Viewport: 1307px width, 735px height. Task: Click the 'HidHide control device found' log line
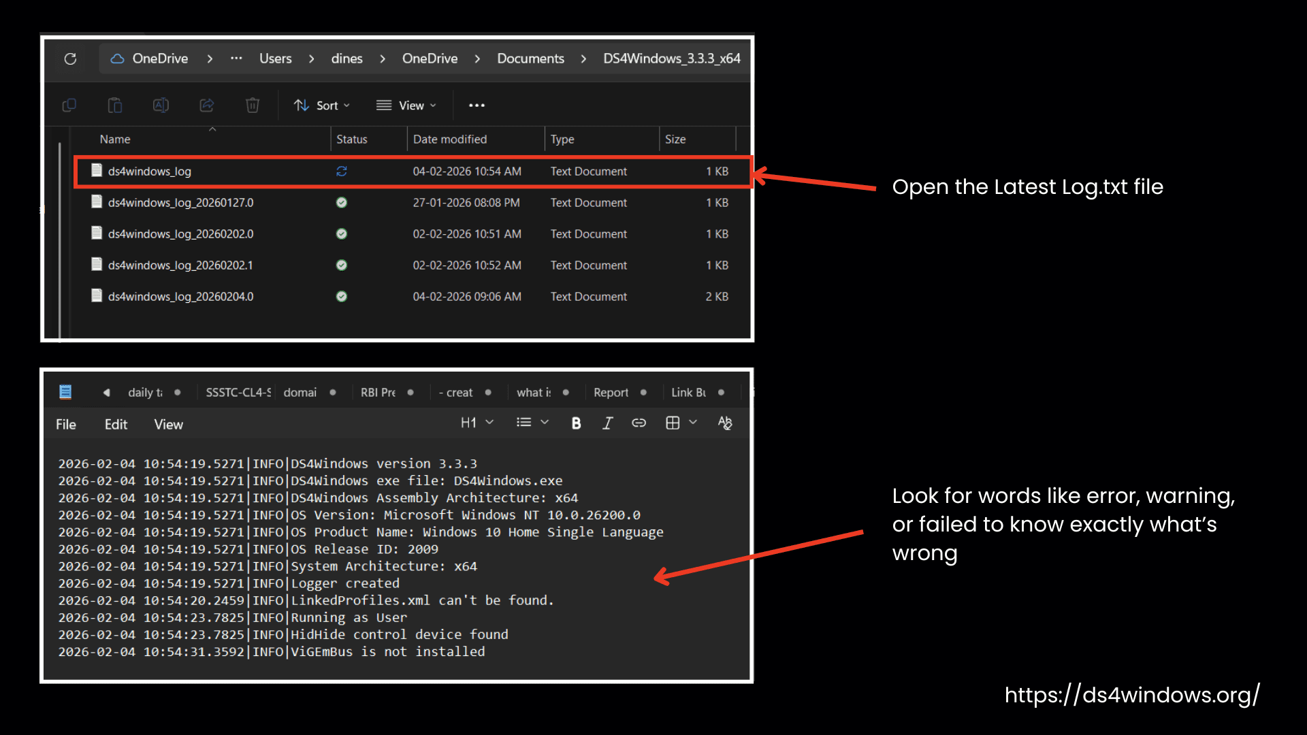tap(283, 635)
